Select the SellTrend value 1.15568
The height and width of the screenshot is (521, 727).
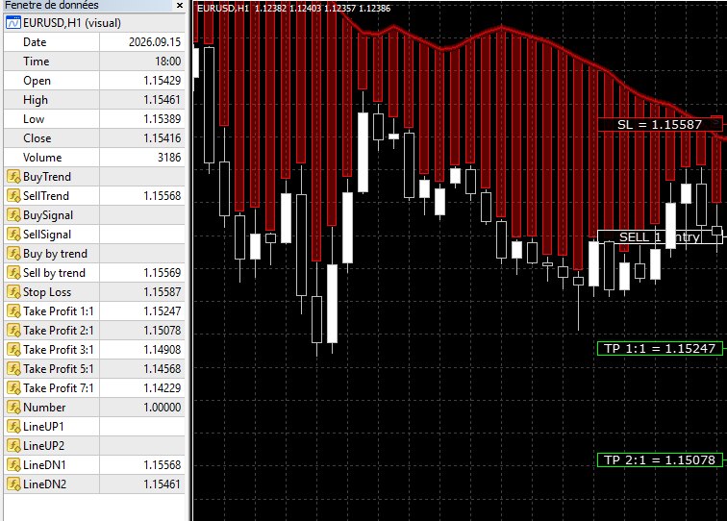coord(163,196)
